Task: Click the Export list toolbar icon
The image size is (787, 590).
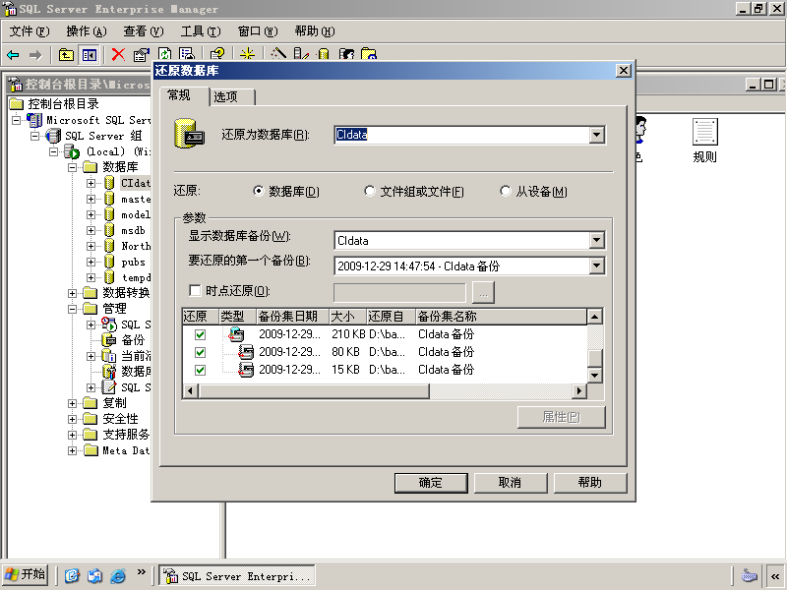Action: [187, 54]
